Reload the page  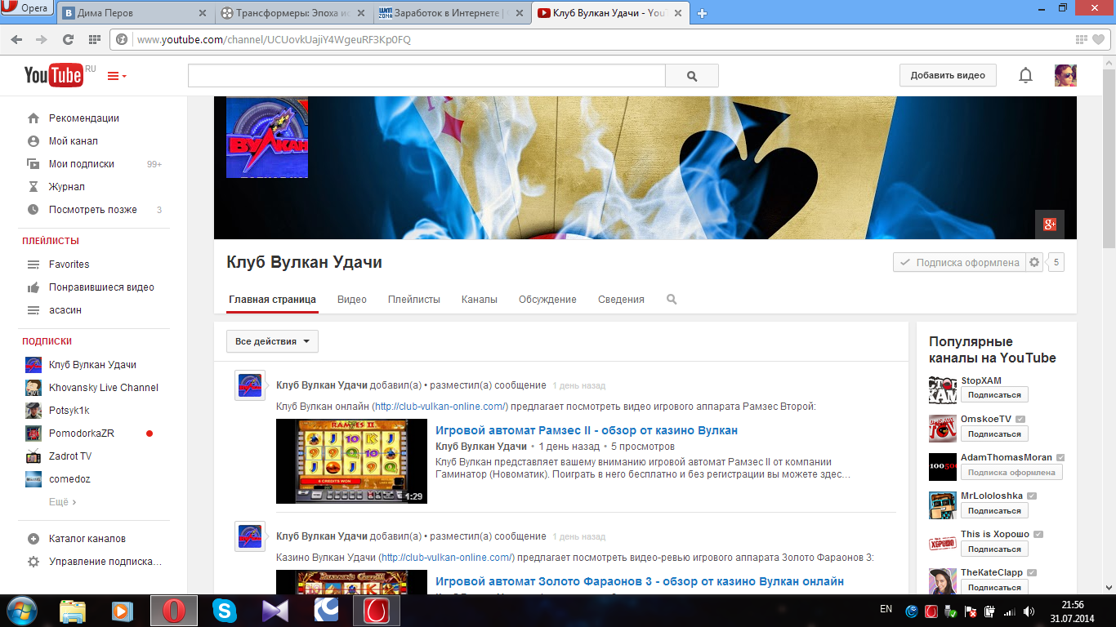pyautogui.click(x=69, y=39)
